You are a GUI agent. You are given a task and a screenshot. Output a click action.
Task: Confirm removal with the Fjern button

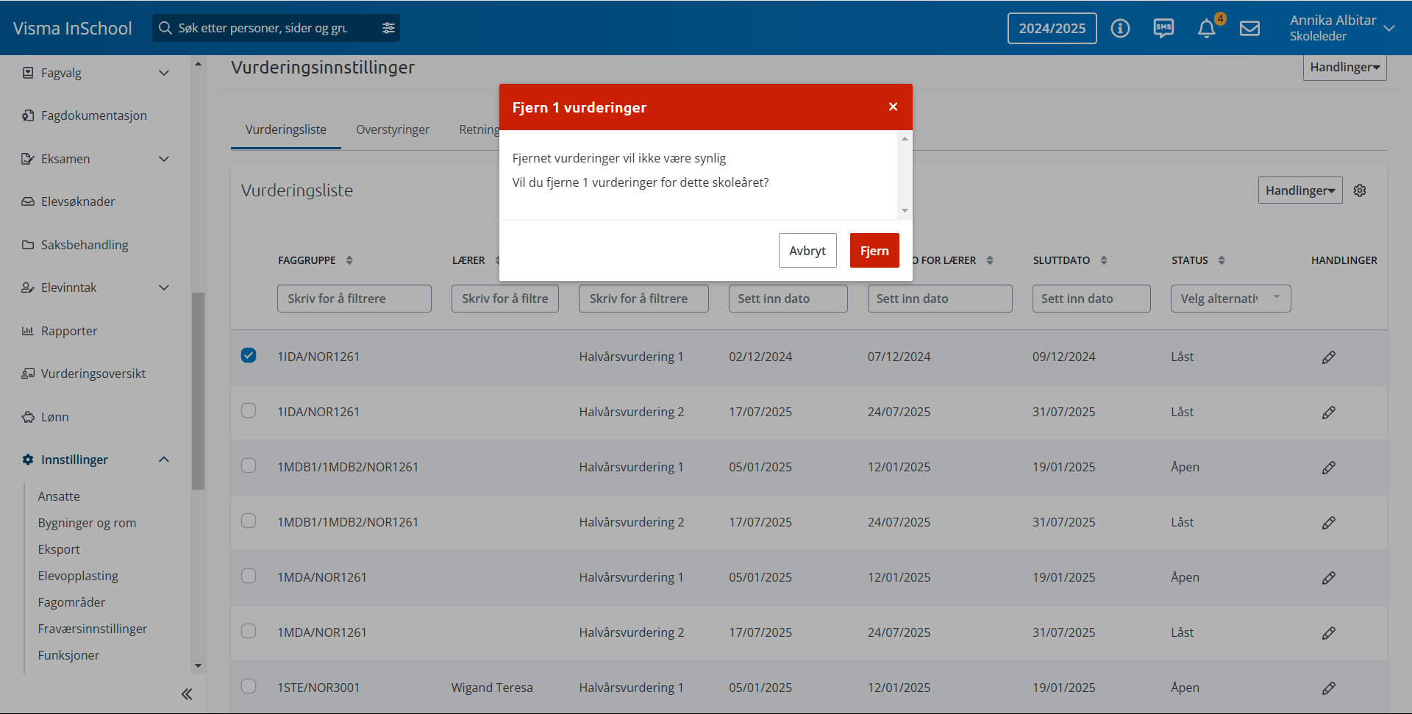pos(874,251)
